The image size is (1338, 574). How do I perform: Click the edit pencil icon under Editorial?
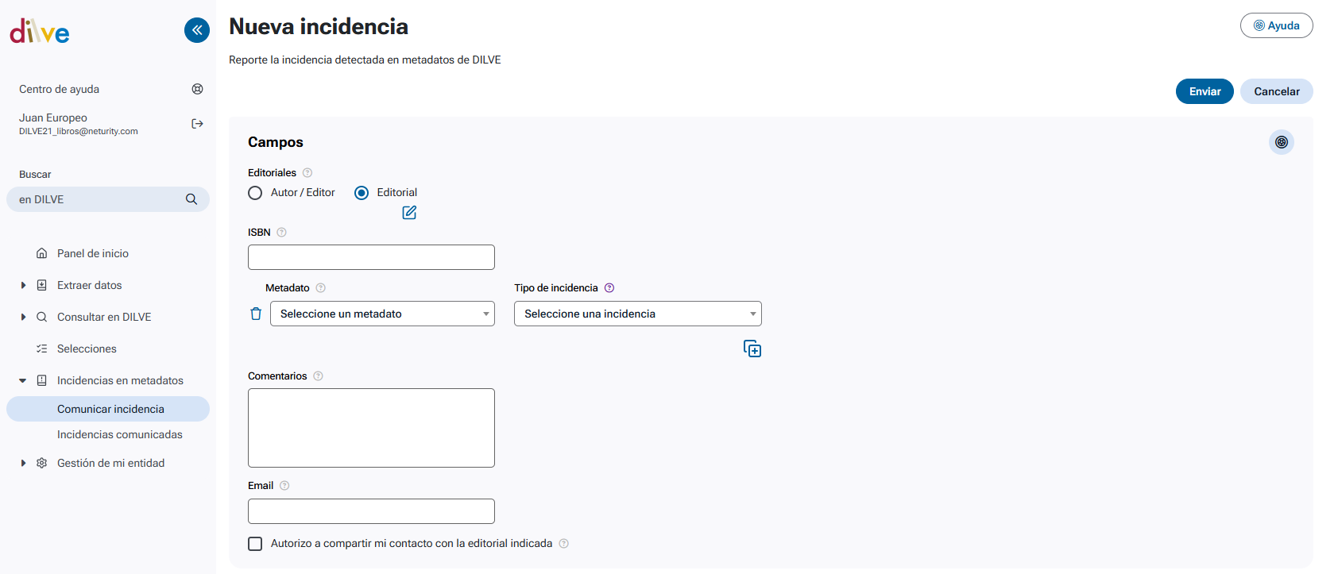(409, 213)
